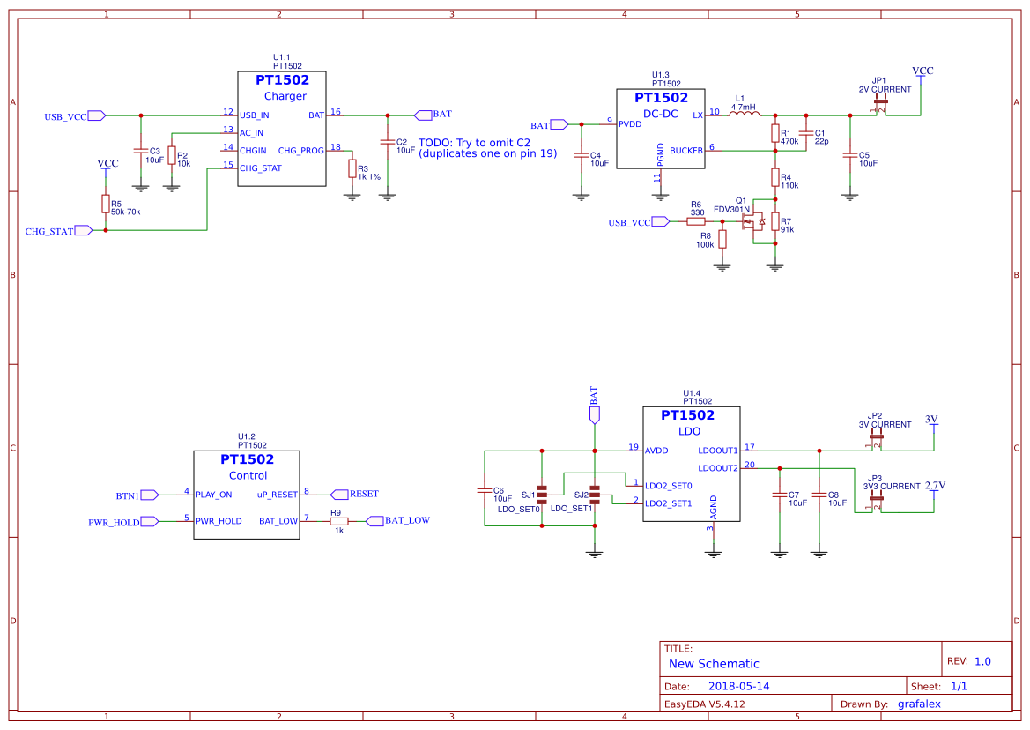The image size is (1030, 730).
Task: Select capacitor C5 10uF
Action: point(850,156)
